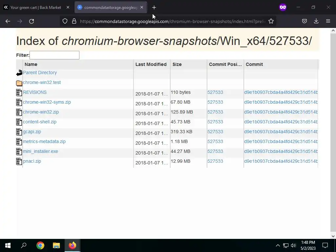Go back to the previous page
Screen dimensions: 336x252
tap(8, 21)
